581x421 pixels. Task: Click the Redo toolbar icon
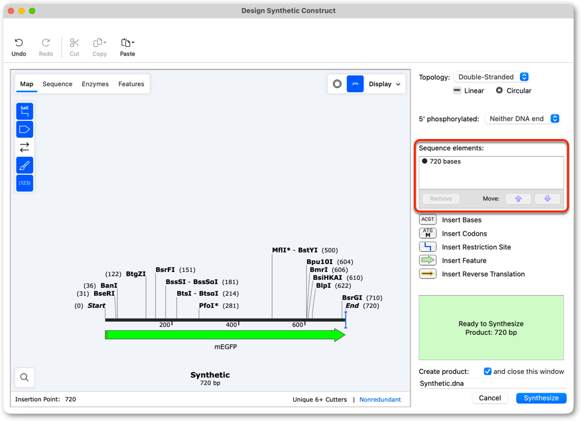point(46,43)
